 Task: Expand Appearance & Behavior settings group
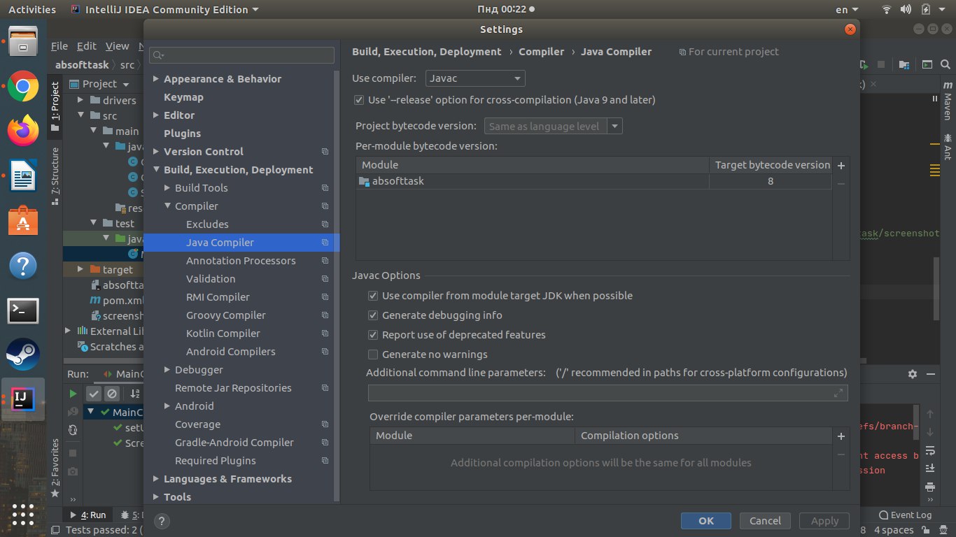click(156, 79)
